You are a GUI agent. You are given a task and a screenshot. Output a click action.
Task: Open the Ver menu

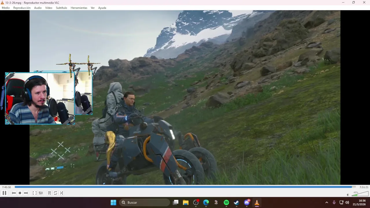(93, 8)
